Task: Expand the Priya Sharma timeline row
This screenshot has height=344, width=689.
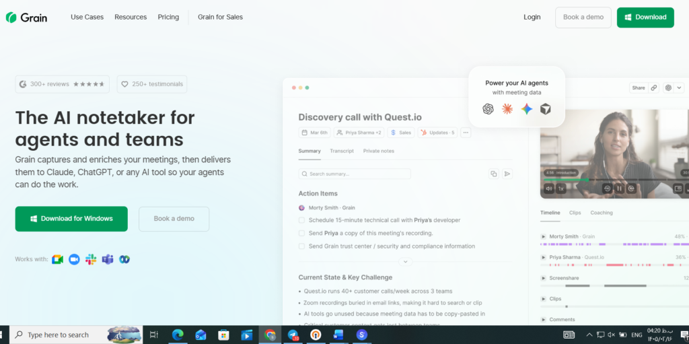Action: (x=543, y=257)
